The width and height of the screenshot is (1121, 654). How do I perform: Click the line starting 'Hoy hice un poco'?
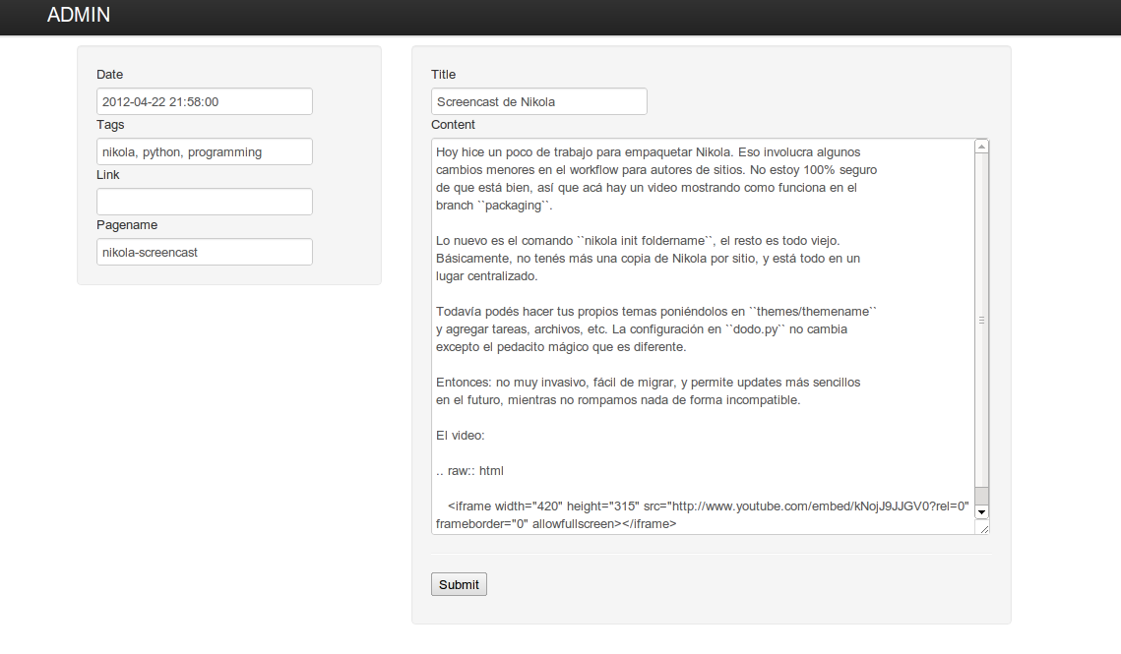click(x=649, y=152)
